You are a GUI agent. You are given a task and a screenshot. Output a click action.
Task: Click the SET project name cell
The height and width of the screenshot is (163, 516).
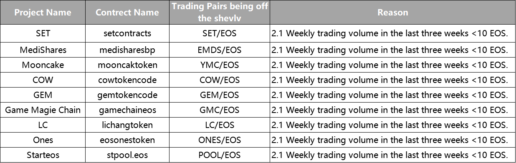[x=43, y=33]
